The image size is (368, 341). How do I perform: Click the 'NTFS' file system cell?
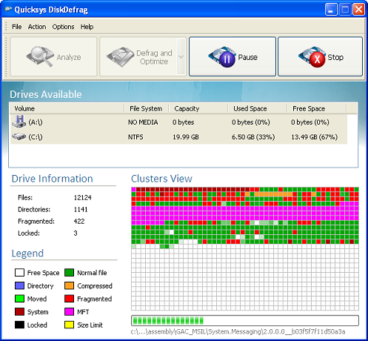tap(136, 137)
